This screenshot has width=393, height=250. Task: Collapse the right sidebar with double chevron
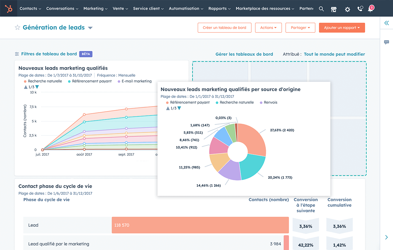point(386,23)
